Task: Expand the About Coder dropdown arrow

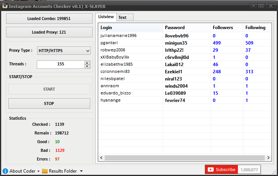Action: pyautogui.click(x=38, y=171)
